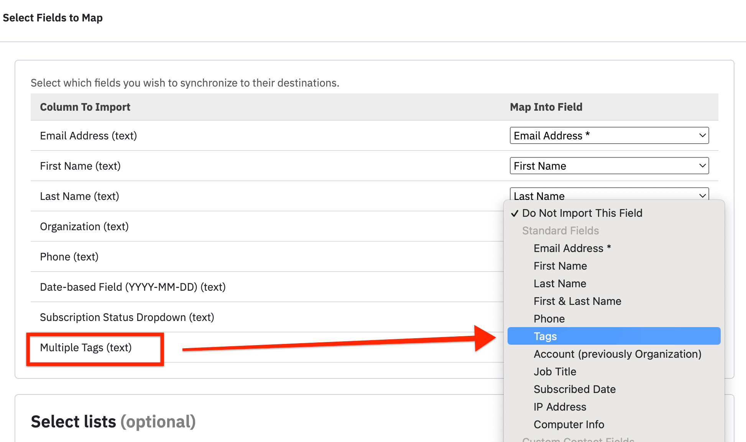The image size is (746, 442).
Task: Choose 'Tags' from the dropdown list
Action: tap(545, 336)
